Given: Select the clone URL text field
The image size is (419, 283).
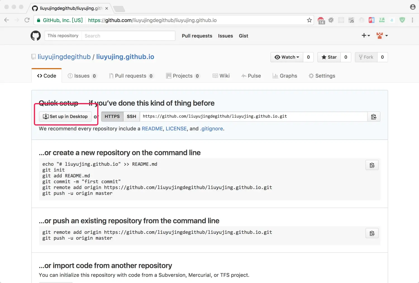Looking at the screenshot, I should pyautogui.click(x=253, y=116).
